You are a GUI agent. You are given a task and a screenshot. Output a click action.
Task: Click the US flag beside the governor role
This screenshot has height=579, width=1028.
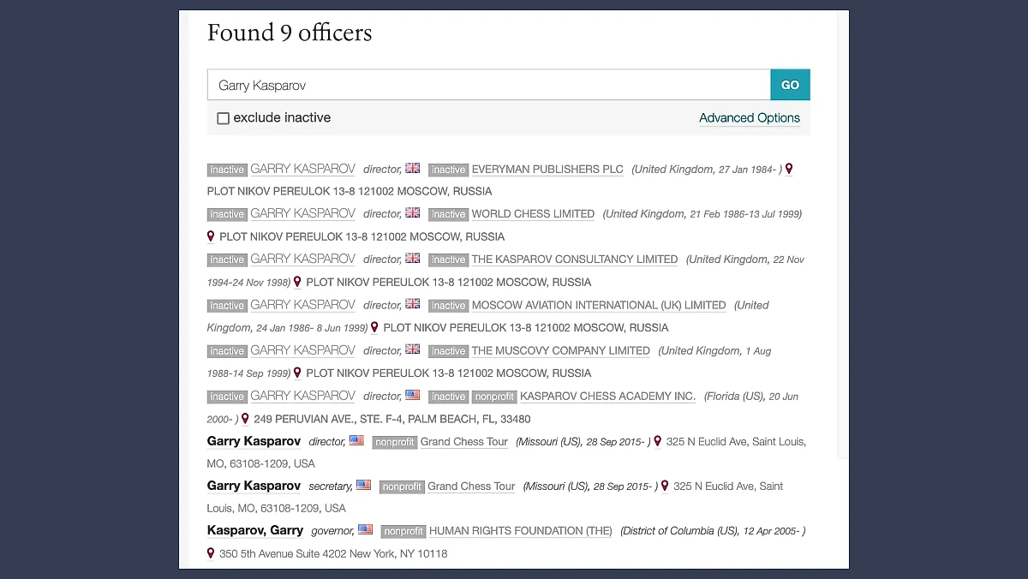pyautogui.click(x=366, y=530)
